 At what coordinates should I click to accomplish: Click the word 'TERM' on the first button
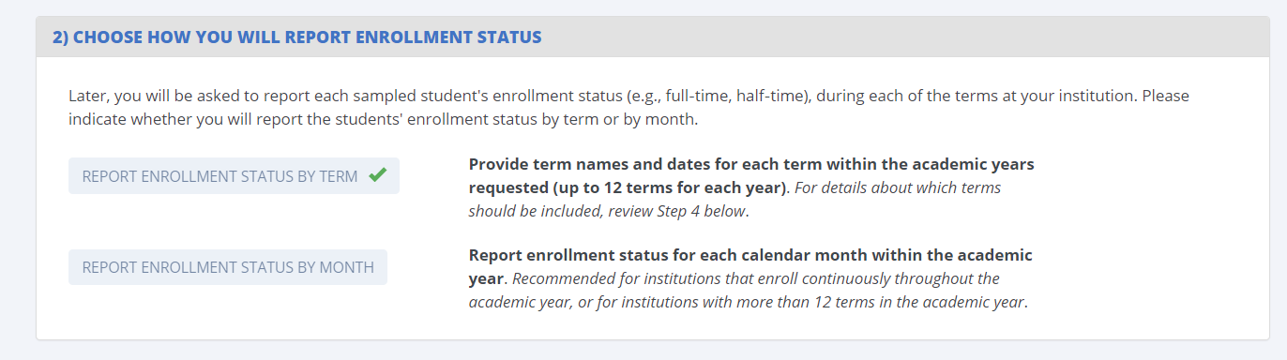point(340,176)
